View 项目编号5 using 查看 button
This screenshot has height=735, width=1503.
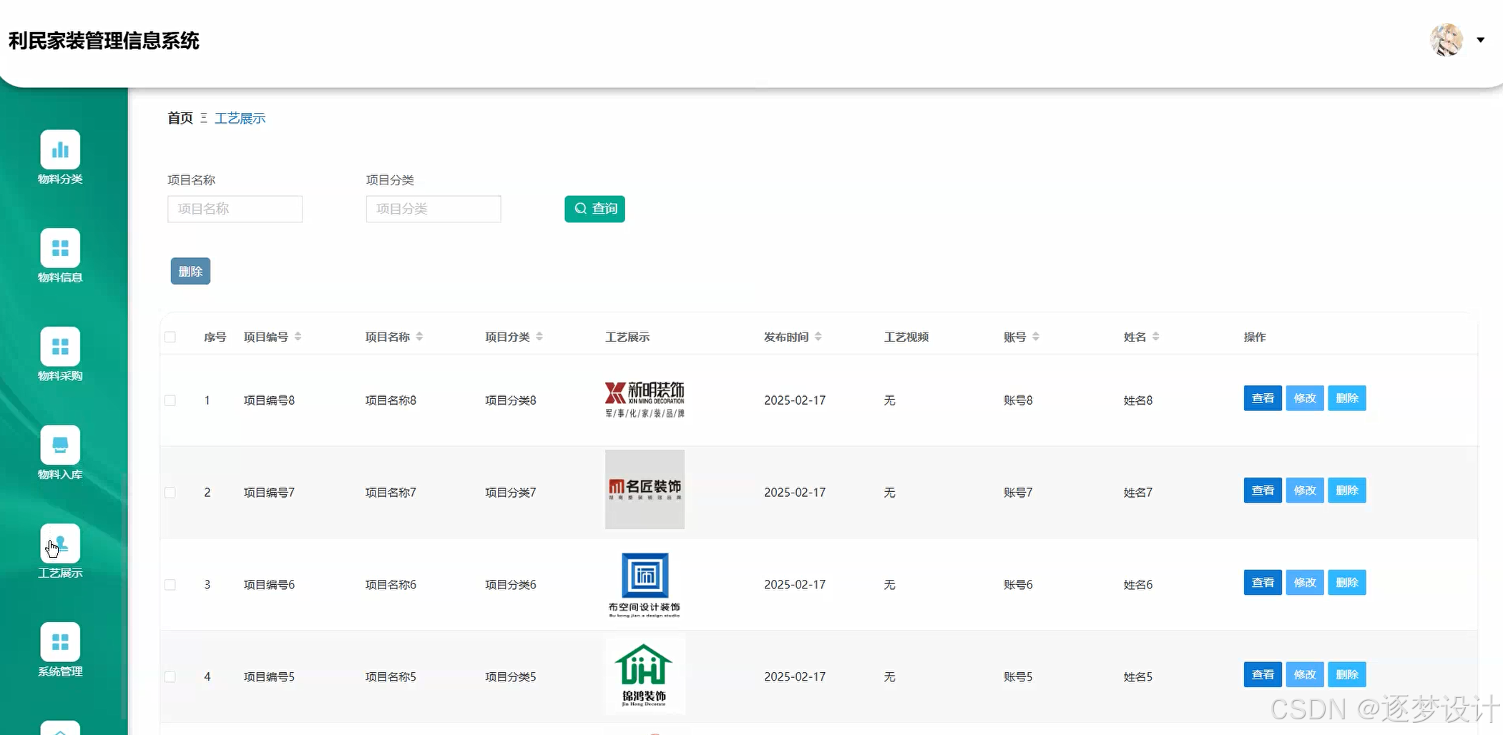[1263, 675]
